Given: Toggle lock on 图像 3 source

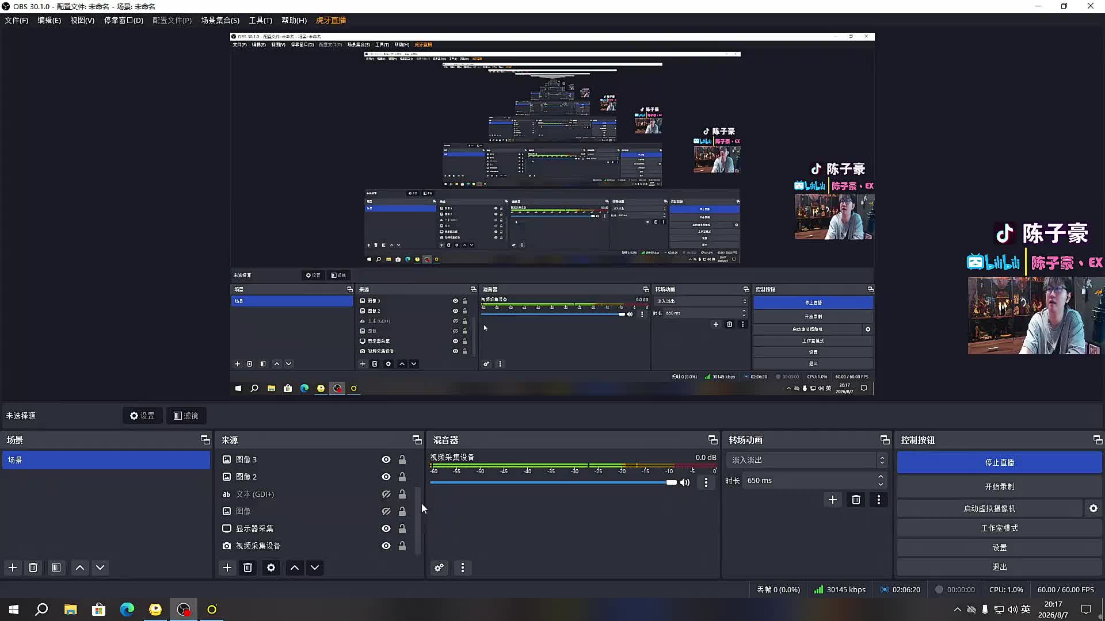Looking at the screenshot, I should pyautogui.click(x=402, y=459).
